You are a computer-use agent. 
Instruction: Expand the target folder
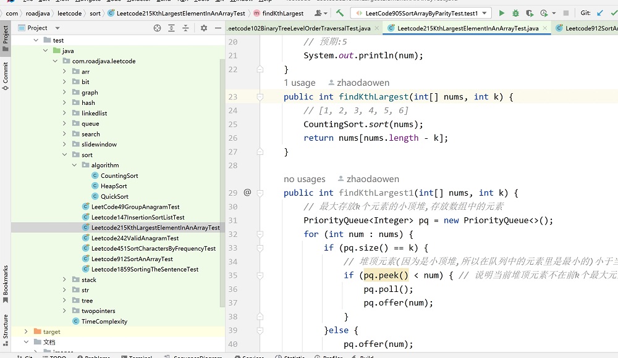(26, 331)
